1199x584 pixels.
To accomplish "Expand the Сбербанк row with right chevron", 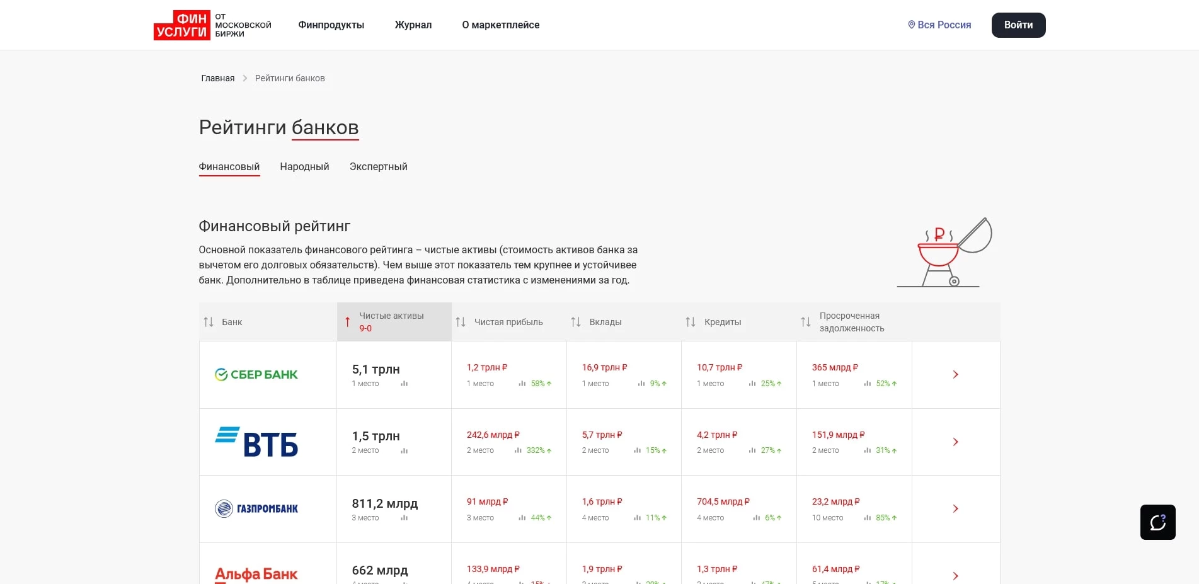I will click(955, 375).
